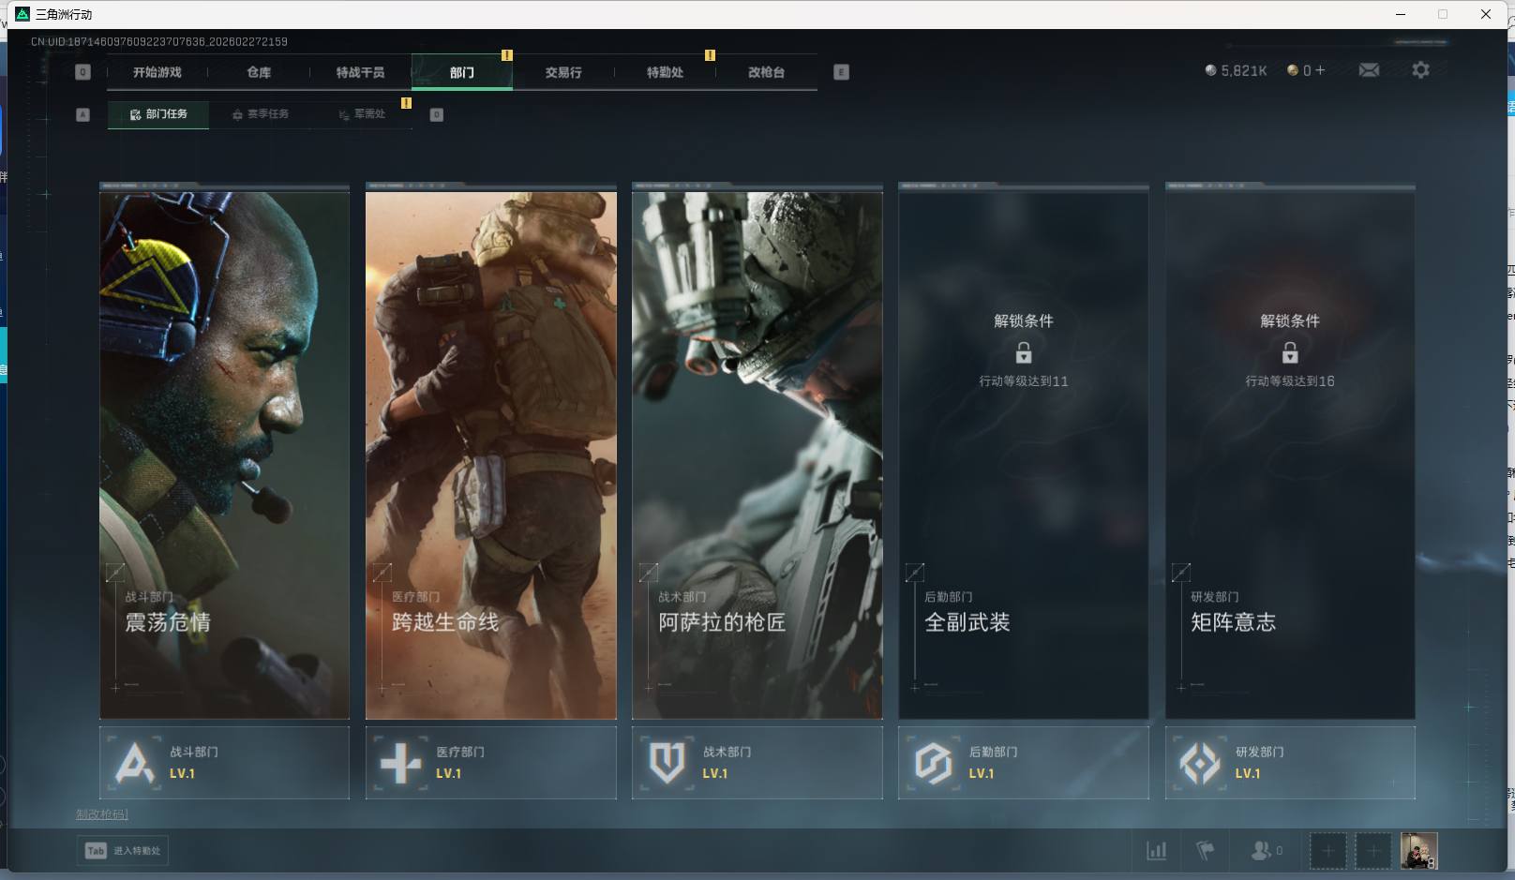1515x880 pixels.
Task: Open the 战斗部门 LV.1 panel
Action: click(x=224, y=763)
